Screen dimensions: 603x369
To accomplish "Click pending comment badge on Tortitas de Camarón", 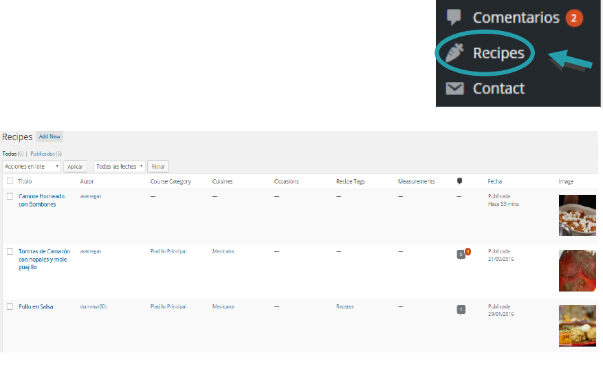I will [468, 251].
